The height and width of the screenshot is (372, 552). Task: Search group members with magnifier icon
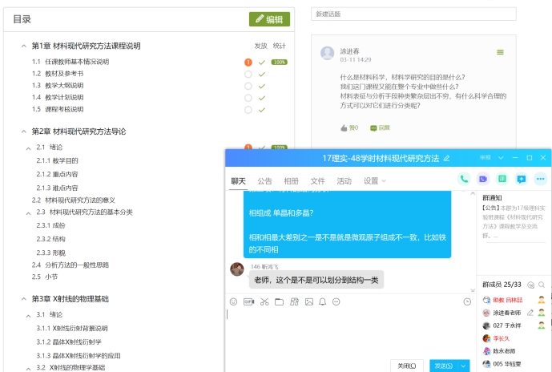coord(542,285)
